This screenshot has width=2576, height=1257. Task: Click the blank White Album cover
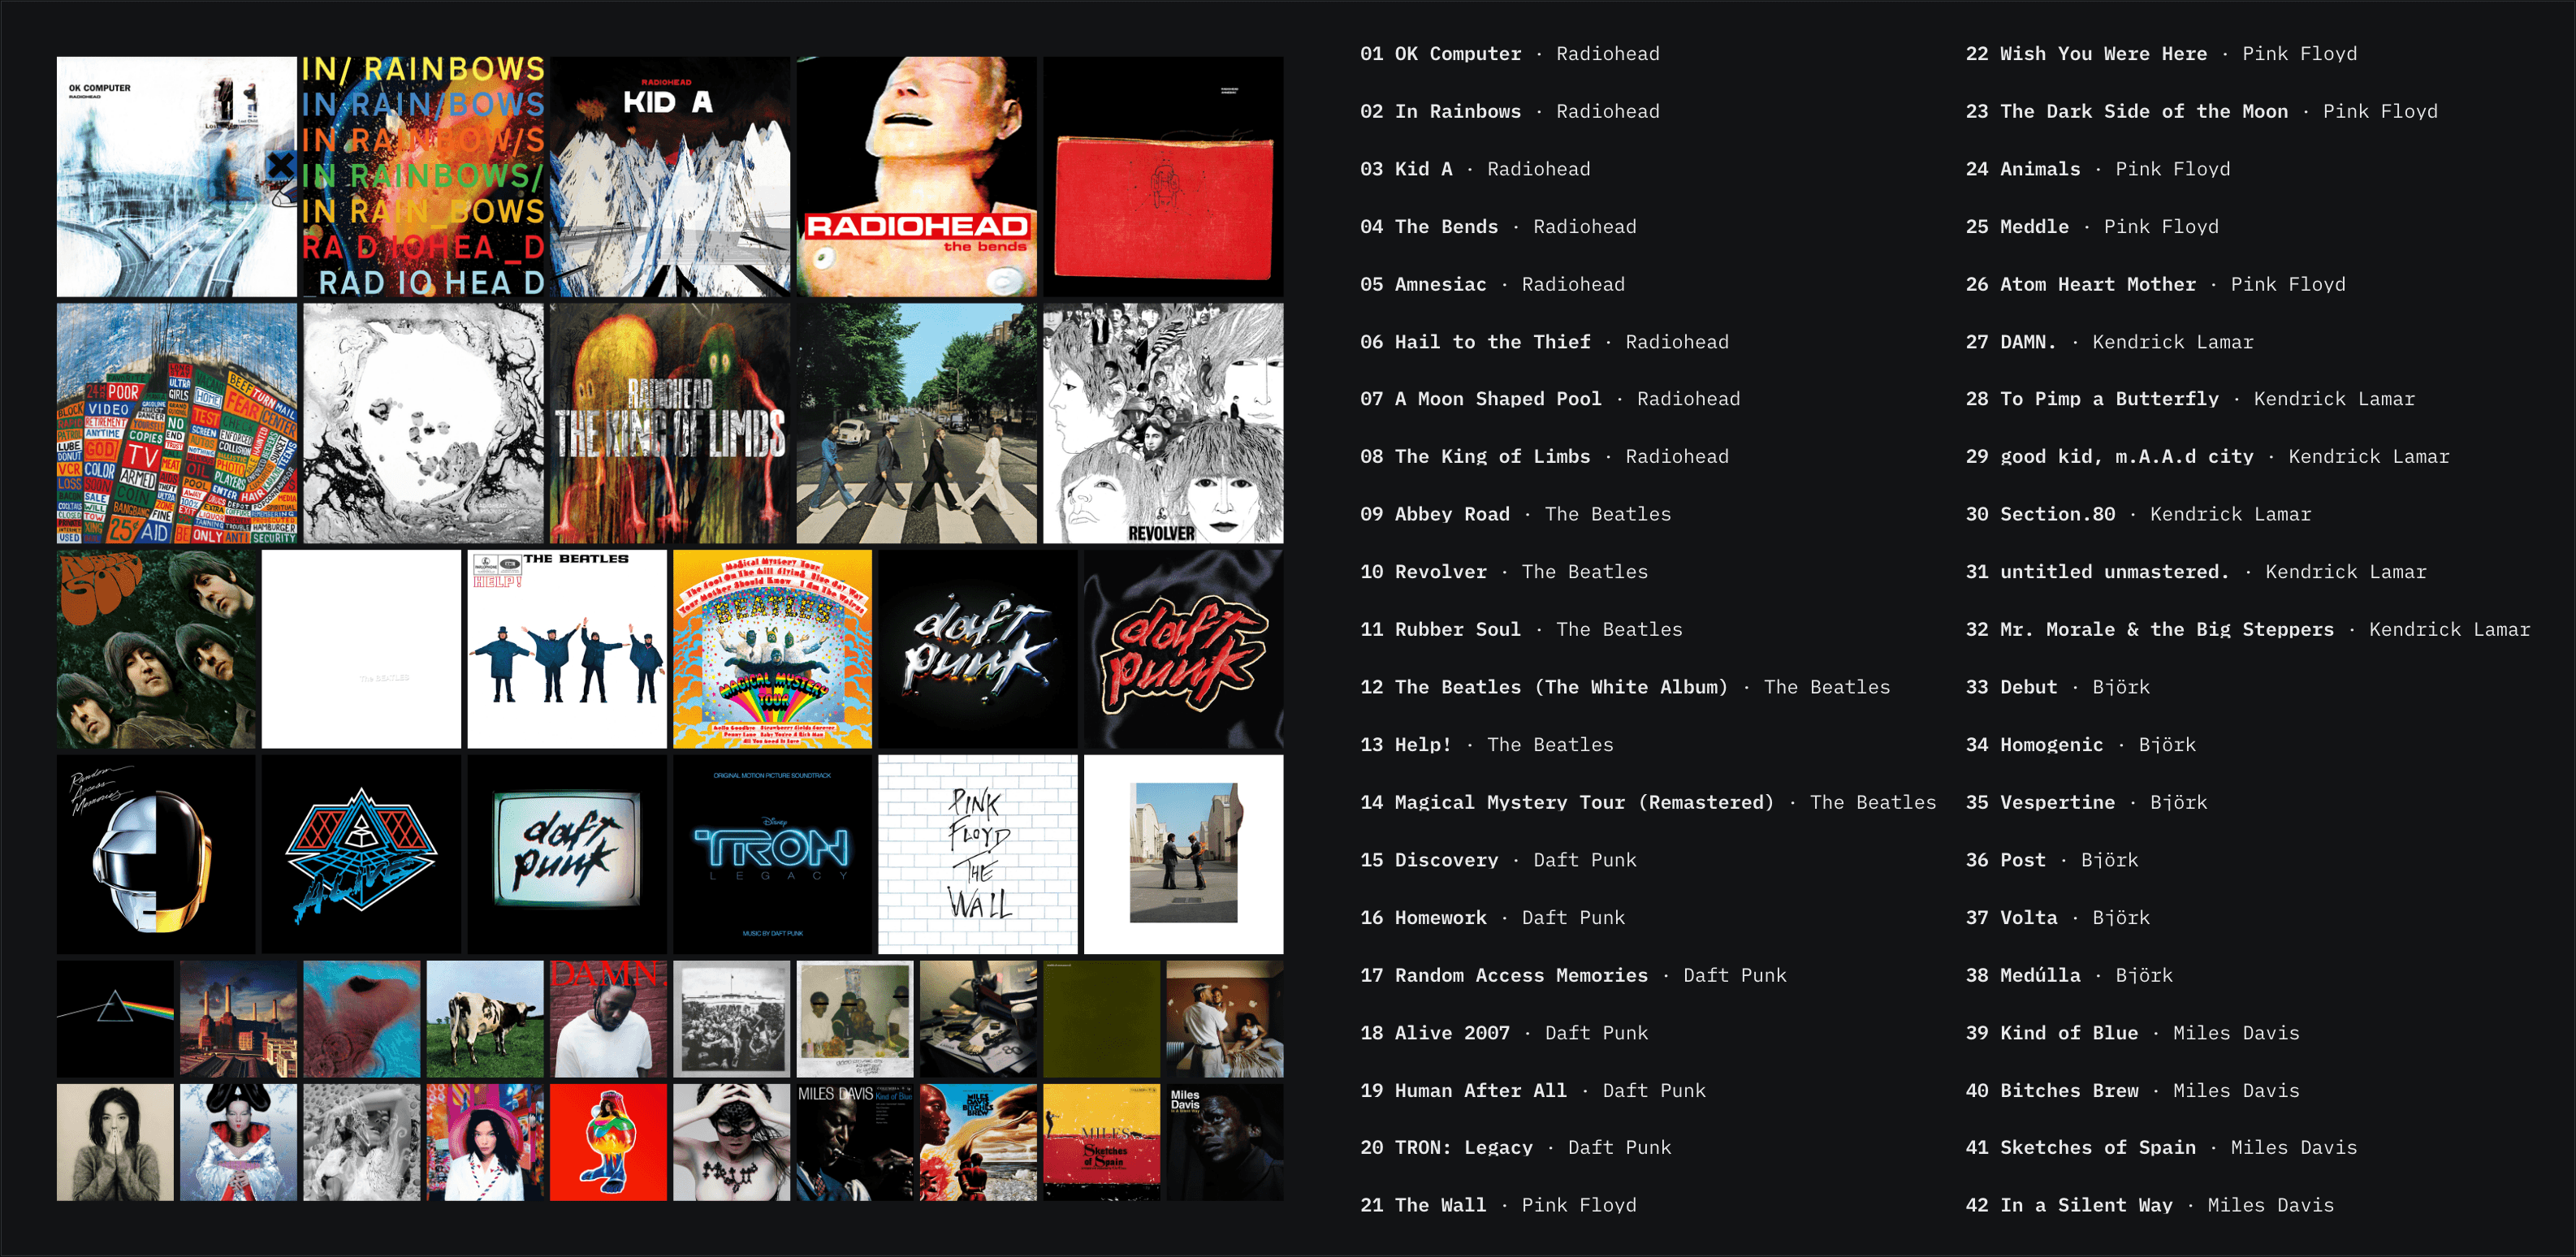coord(361,649)
